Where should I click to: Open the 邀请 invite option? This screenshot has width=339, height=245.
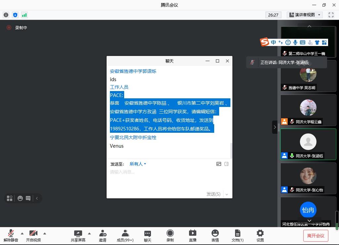[x=103, y=236]
